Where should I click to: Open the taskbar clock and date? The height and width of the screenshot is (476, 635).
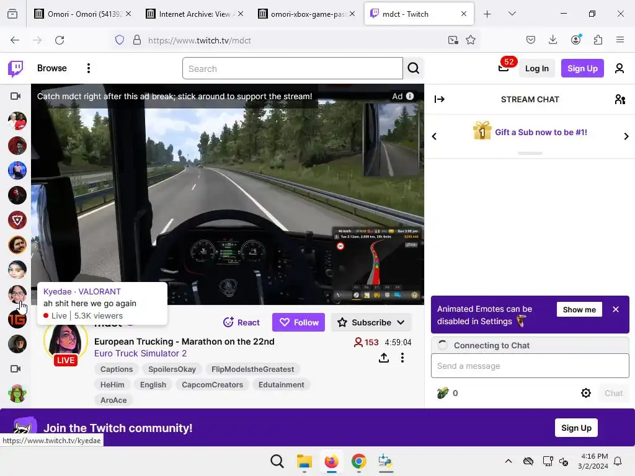593,461
